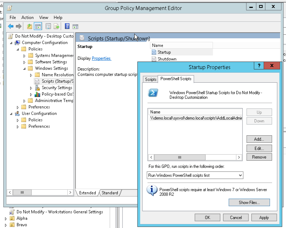Click the User Configuration user icon
286x228 pixels.
click(17, 113)
